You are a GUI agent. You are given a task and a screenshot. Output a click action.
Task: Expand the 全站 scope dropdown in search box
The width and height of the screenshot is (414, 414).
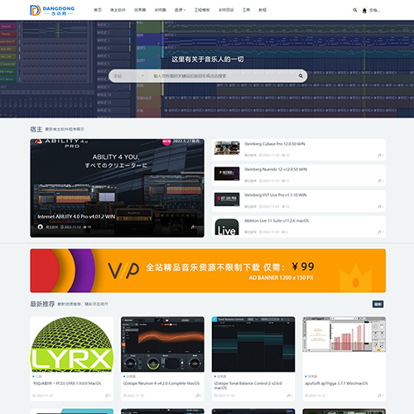point(129,76)
